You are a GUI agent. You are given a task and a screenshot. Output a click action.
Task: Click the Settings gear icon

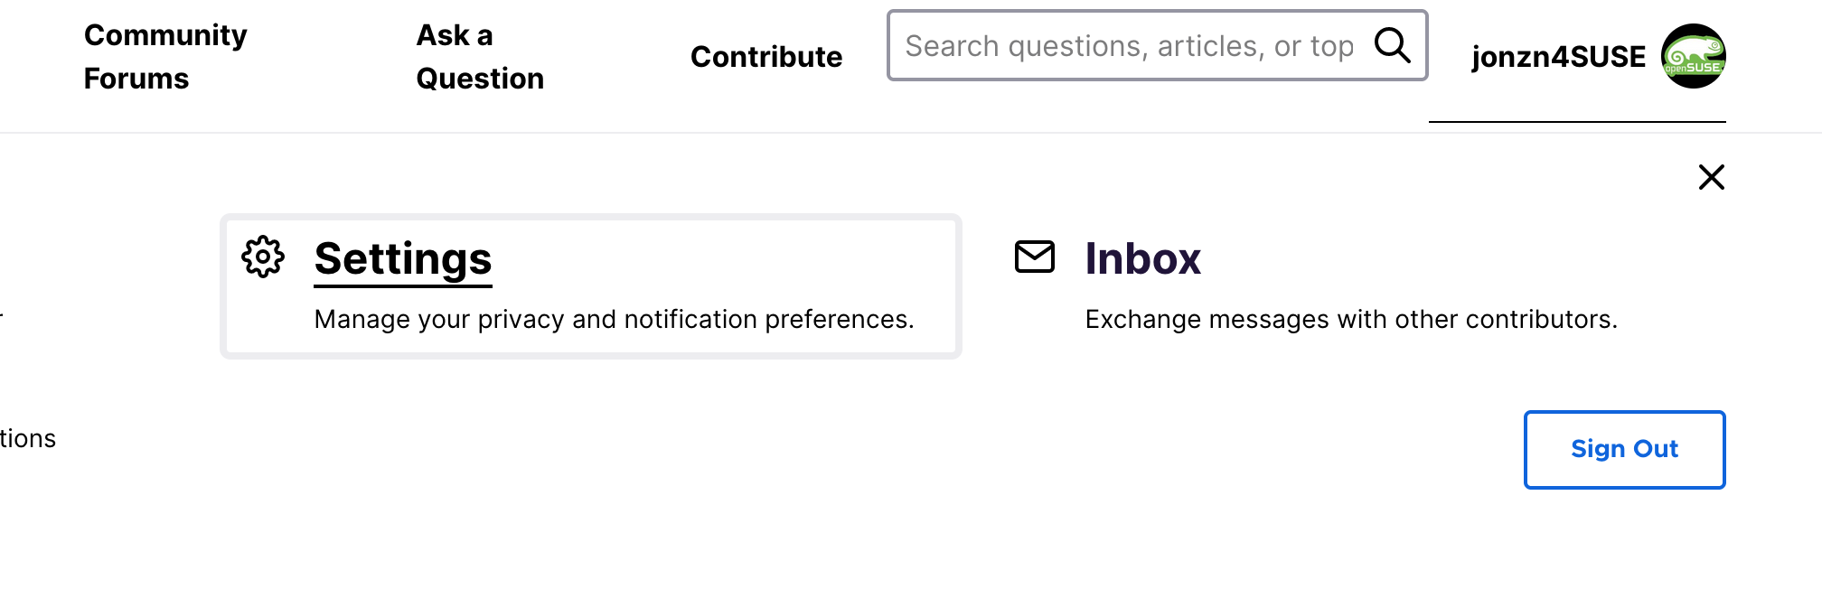point(263,257)
